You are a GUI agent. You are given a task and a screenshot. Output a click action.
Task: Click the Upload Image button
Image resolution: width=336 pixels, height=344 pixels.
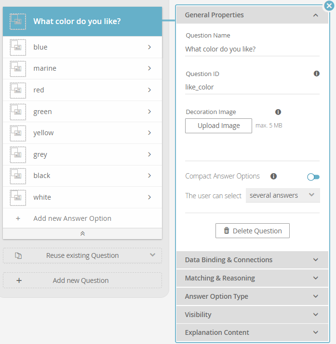pos(218,126)
